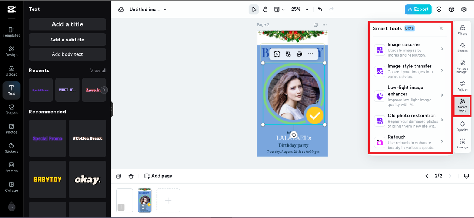Expand more sidebar items with down arrow
This screenshot has height=218, width=474.
tap(11, 207)
